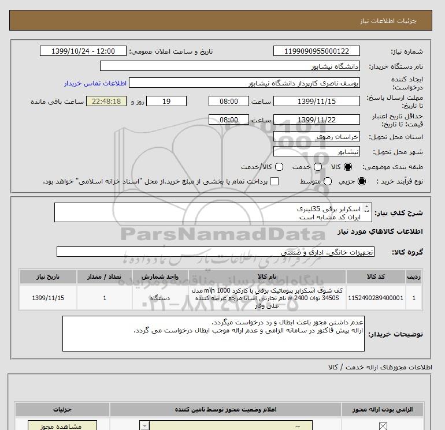Open the permit status dropdown arrow
The image size is (445, 430).
[x=144, y=426]
